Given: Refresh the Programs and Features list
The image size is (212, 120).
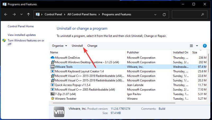Looking at the screenshot, I should pos(164,15).
